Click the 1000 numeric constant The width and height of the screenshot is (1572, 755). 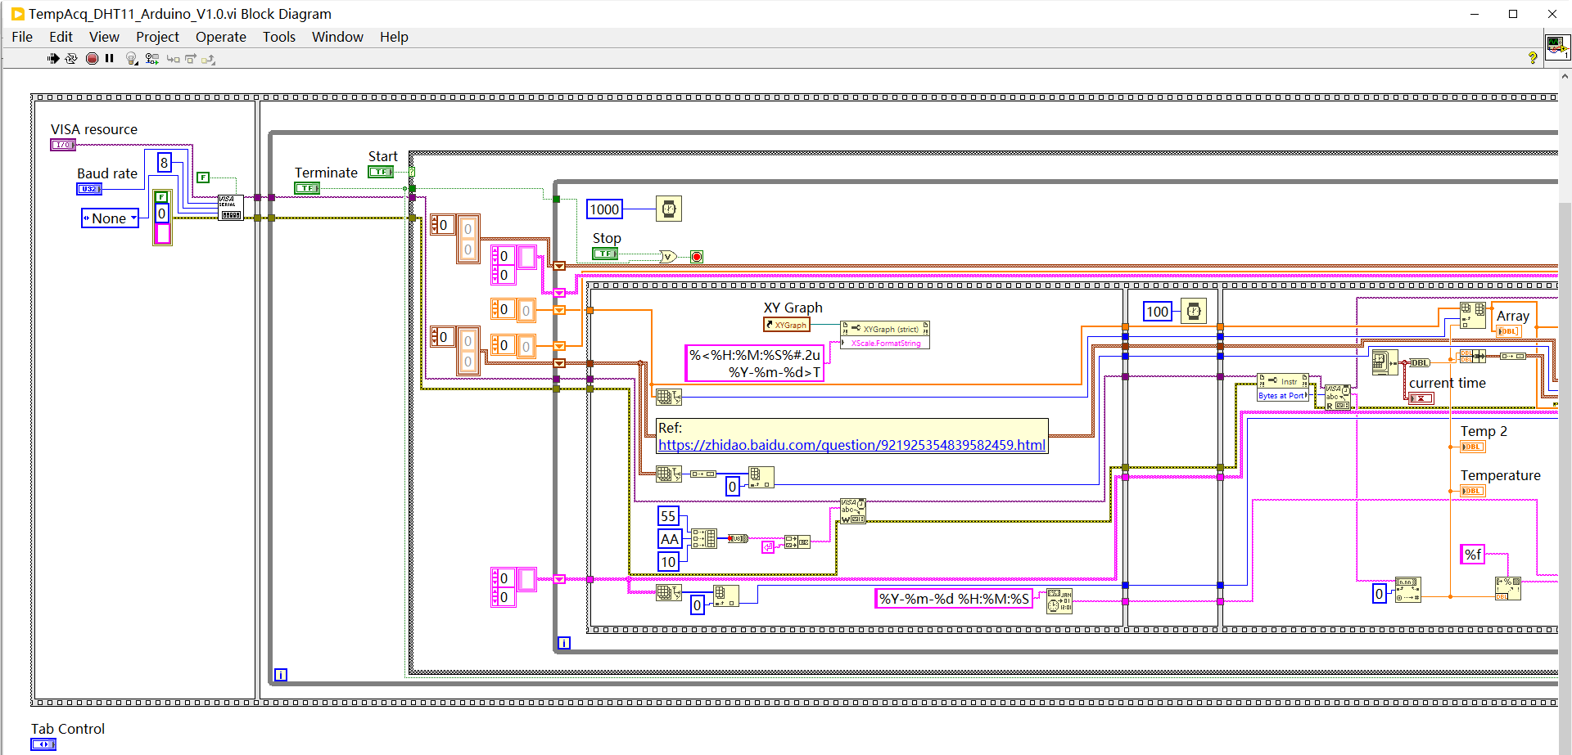tap(604, 209)
